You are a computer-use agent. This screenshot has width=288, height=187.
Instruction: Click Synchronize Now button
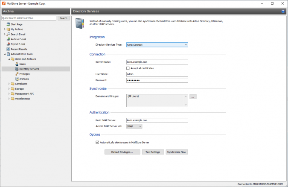pyautogui.click(x=177, y=152)
